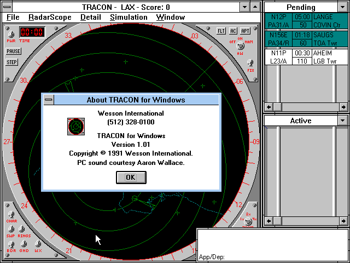350x263 pixels.
Task: Toggle the PWR power knob
Action: pos(11,34)
